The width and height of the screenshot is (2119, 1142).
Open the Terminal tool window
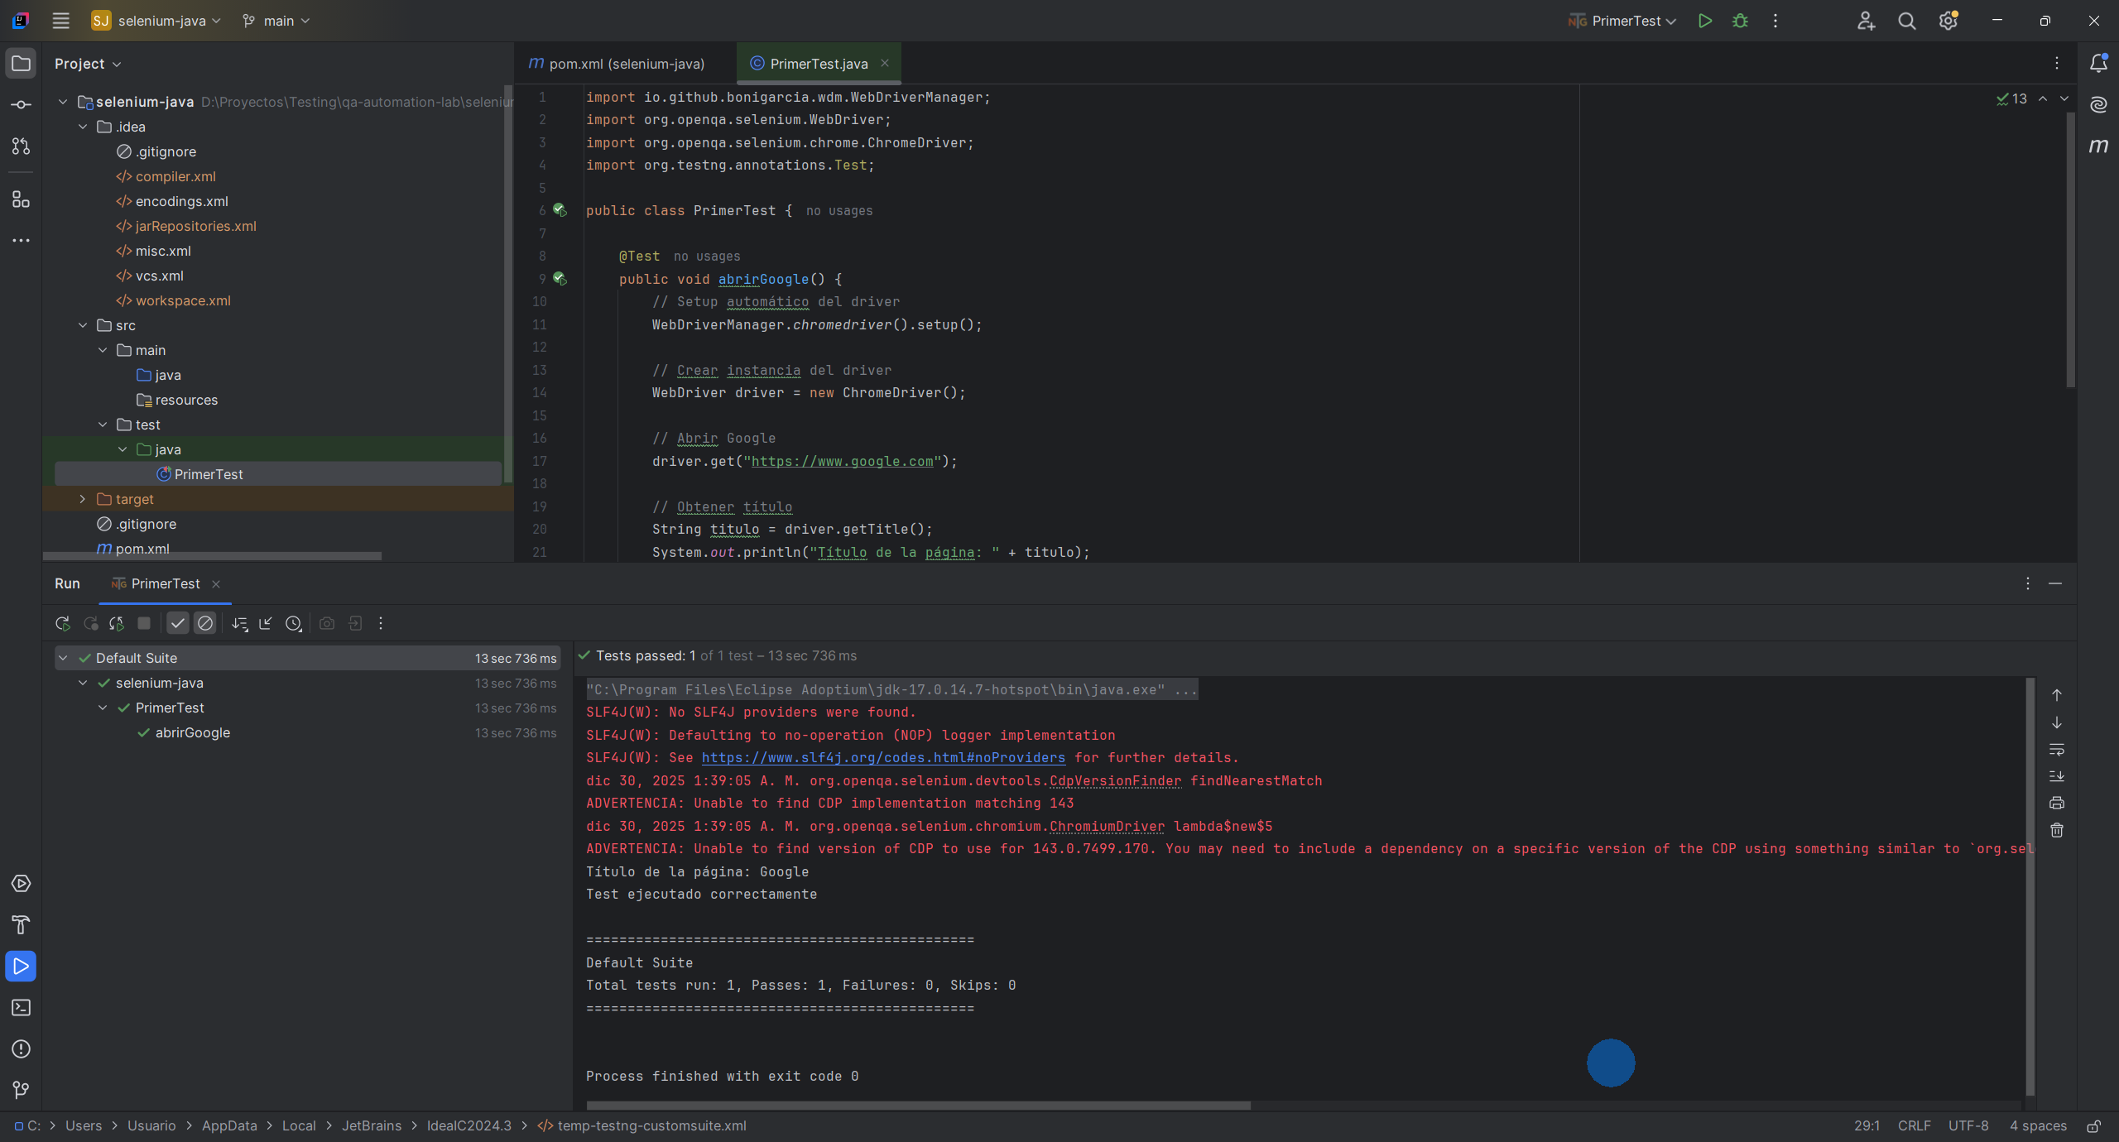point(21,1008)
